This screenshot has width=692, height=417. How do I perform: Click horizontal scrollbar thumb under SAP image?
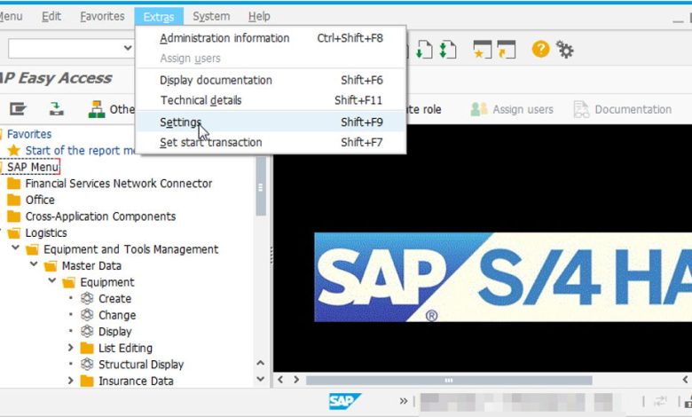click(x=449, y=380)
